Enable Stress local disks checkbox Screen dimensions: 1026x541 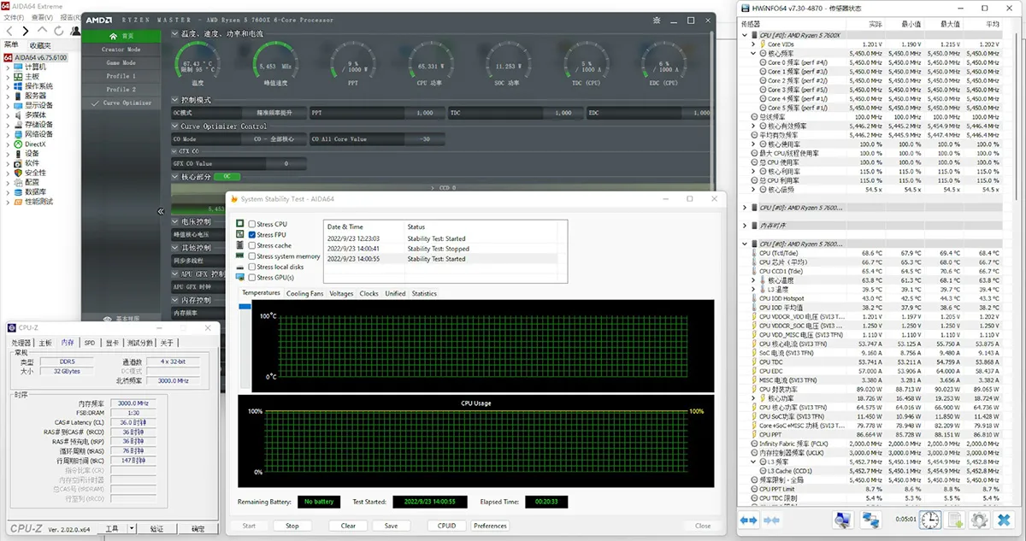[x=252, y=267]
